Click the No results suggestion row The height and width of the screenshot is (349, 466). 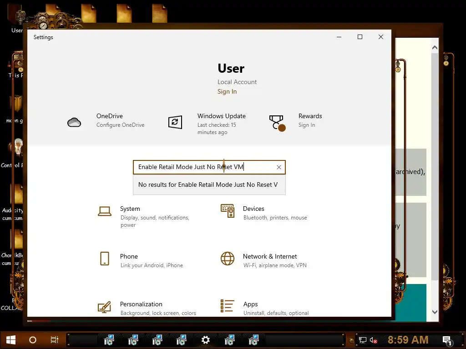(209, 184)
